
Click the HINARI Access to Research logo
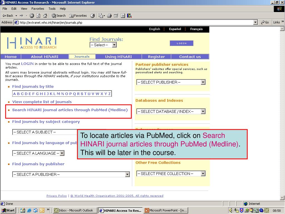click(x=32, y=43)
